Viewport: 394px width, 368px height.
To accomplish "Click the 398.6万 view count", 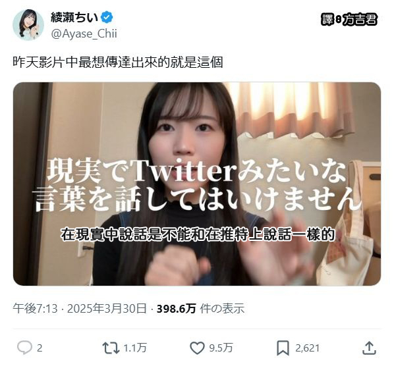I will tap(176, 309).
